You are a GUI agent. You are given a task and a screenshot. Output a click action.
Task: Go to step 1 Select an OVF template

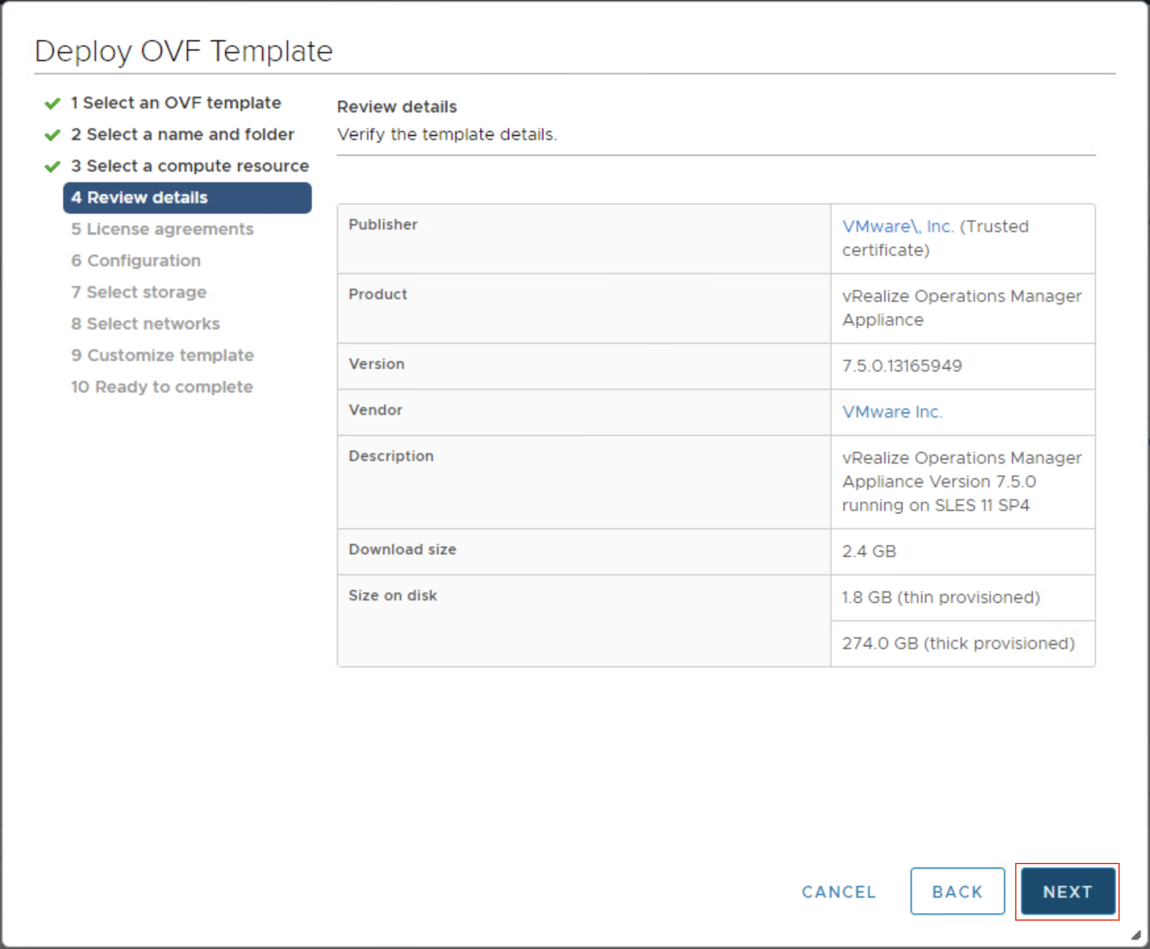[176, 103]
